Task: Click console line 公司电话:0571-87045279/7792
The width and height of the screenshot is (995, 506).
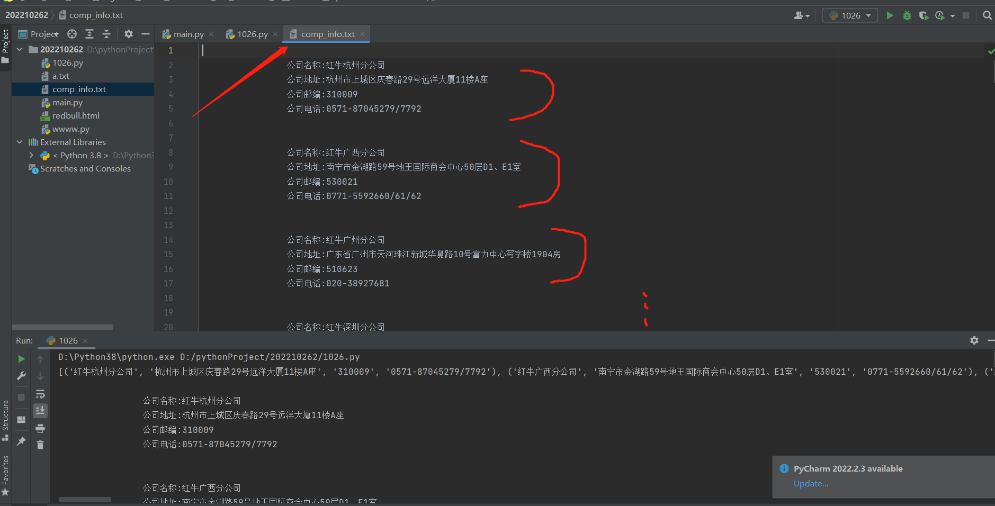Action: click(x=210, y=444)
